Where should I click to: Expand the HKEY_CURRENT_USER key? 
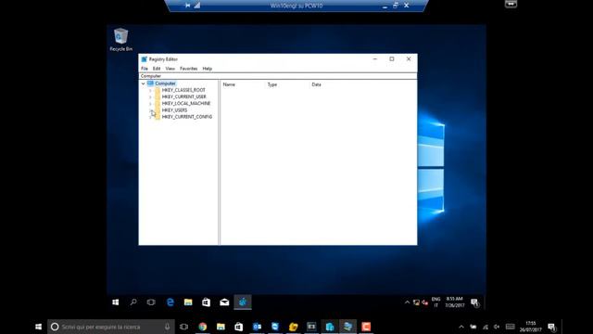(150, 96)
